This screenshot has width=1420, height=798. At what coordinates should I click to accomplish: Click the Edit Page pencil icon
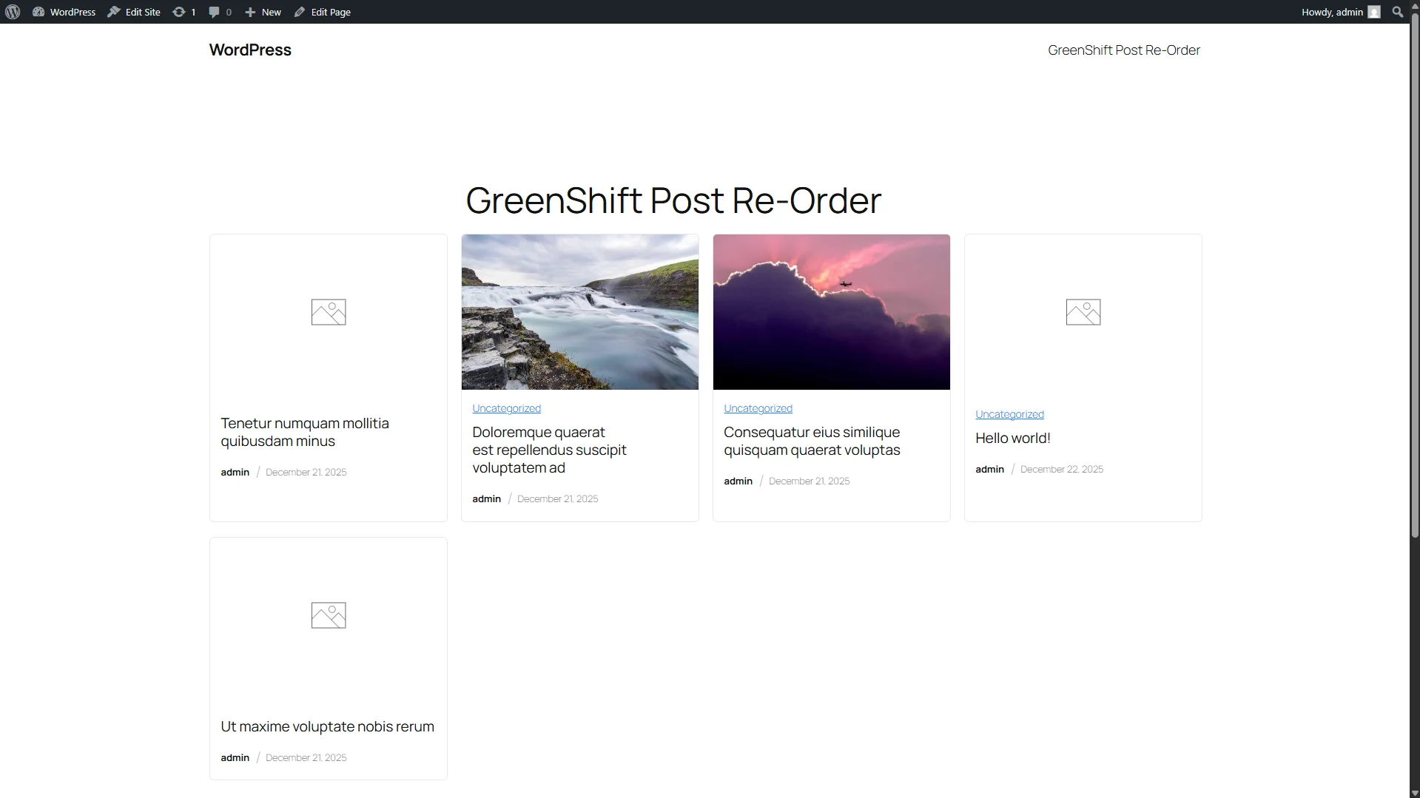300,12
